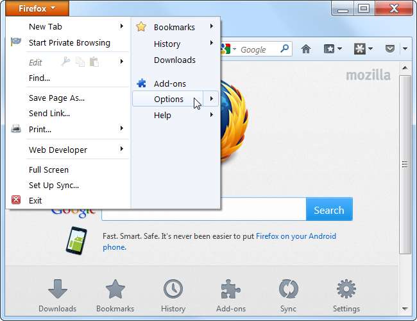
Task: Open the asterisk add-on dropdown arrow
Action: coord(370,49)
